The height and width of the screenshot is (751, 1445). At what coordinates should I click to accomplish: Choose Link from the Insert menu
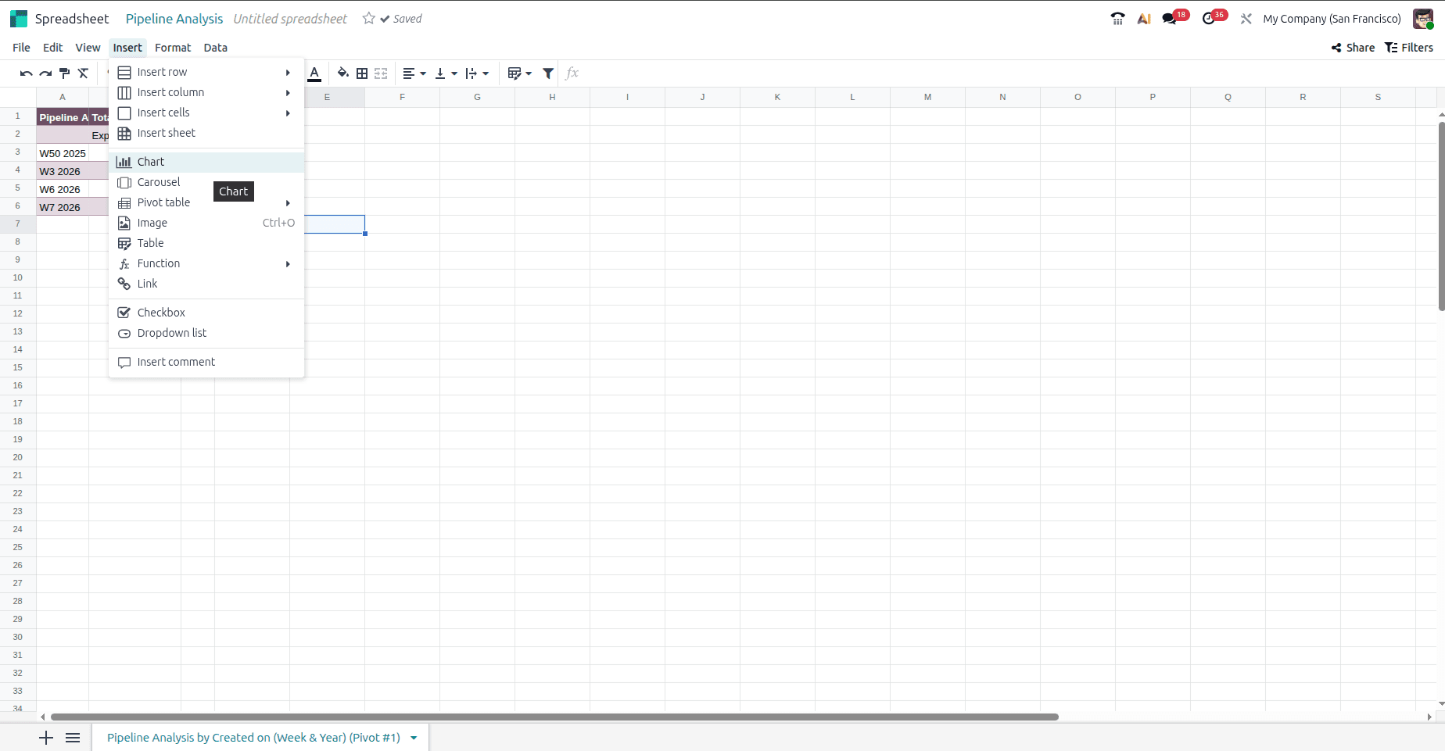[206, 284]
